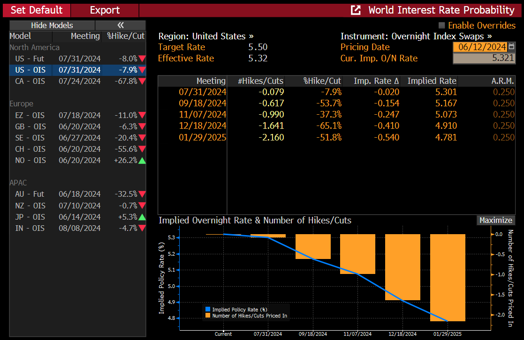
Task: Click green up arrow for JP - OIS
Action: tap(142, 217)
